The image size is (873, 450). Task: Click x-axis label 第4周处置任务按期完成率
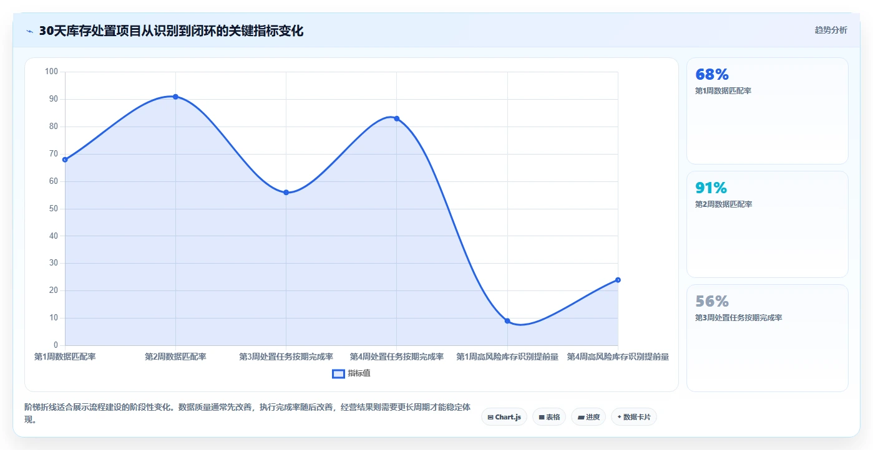[396, 357]
